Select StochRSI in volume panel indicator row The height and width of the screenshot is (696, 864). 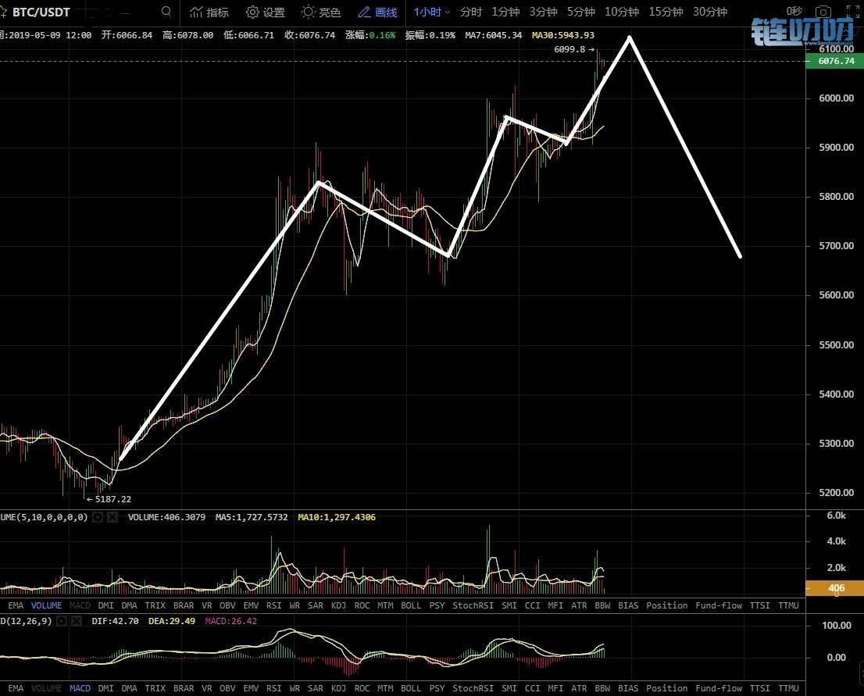coord(473,605)
